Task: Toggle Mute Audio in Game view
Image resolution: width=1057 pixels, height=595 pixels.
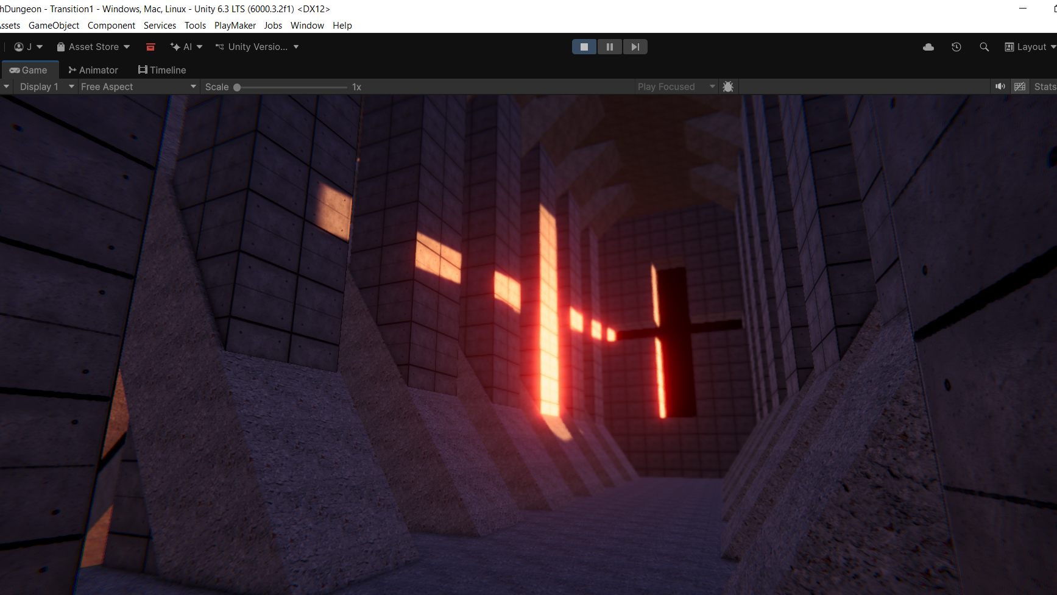Action: 1000,87
